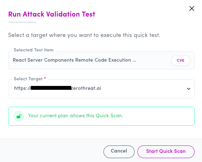Click the plan allows Quick Scan message
This screenshot has width=202, height=162.
[76, 116]
